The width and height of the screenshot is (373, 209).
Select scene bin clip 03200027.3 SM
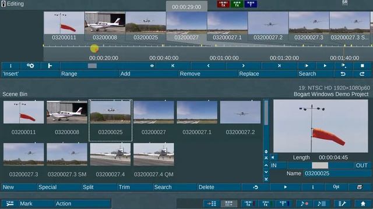[x=67, y=154]
